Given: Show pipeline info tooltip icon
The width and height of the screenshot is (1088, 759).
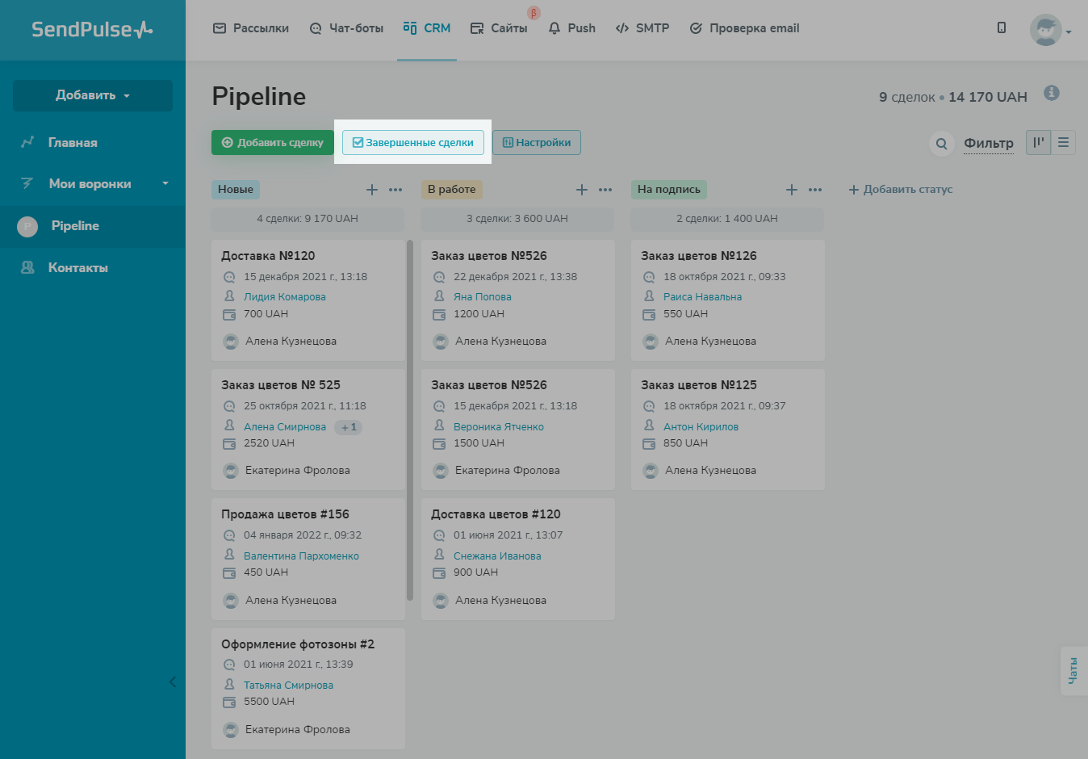Looking at the screenshot, I should coord(1051,93).
